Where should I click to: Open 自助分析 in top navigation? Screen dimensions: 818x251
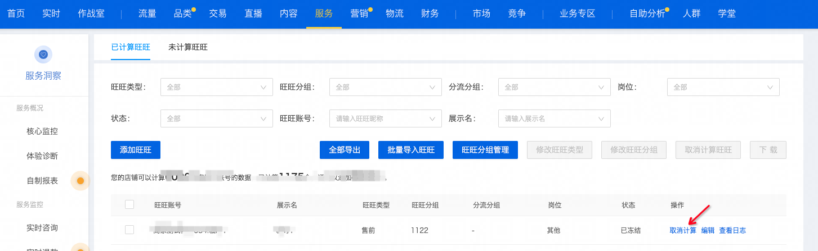(647, 13)
